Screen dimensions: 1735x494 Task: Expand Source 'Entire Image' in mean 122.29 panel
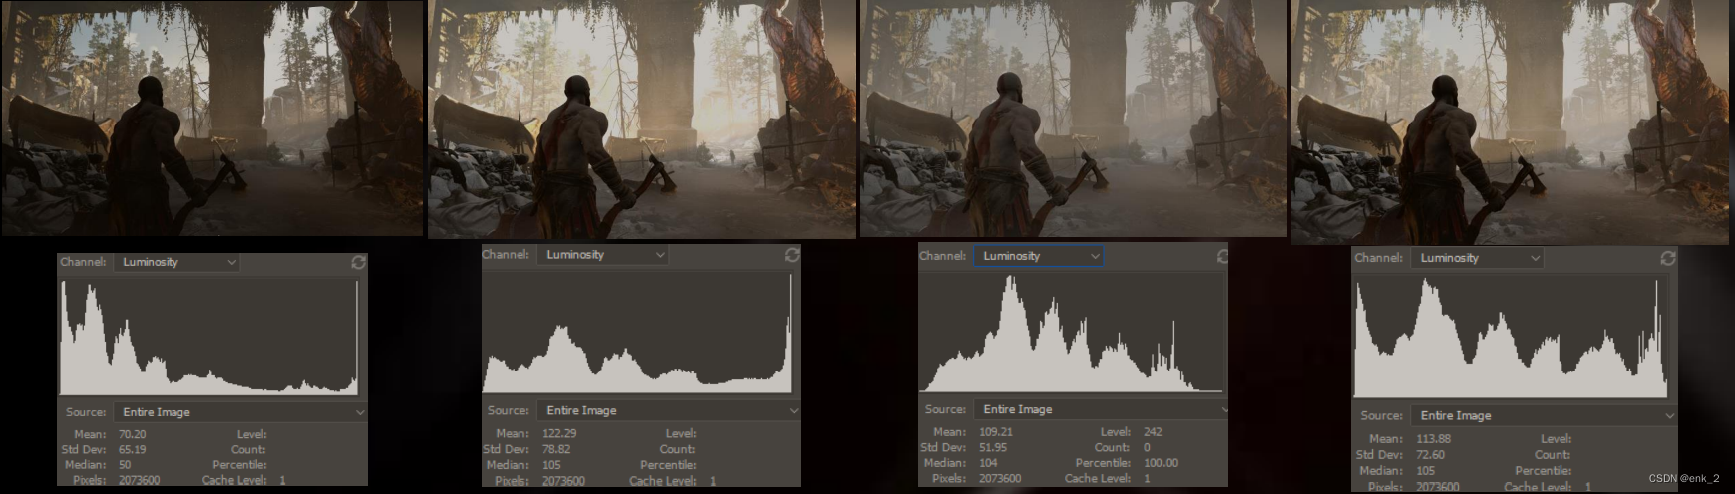click(668, 410)
